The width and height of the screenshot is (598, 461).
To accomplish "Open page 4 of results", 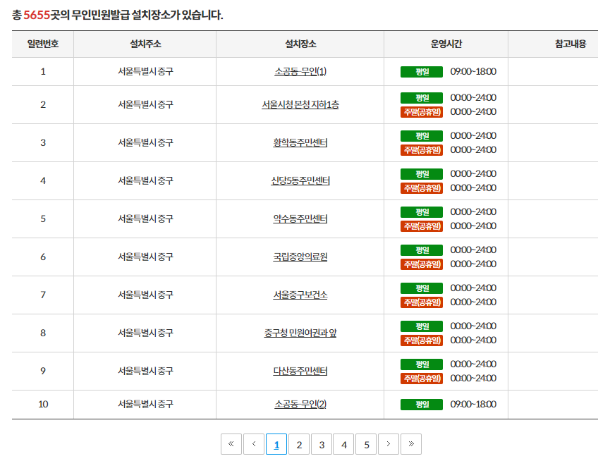I will coord(343,444).
